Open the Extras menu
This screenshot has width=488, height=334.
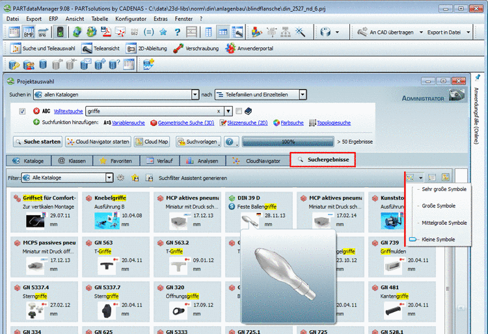click(x=161, y=19)
